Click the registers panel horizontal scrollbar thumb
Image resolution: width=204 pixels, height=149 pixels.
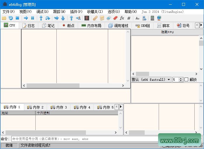pyautogui.click(x=142, y=74)
